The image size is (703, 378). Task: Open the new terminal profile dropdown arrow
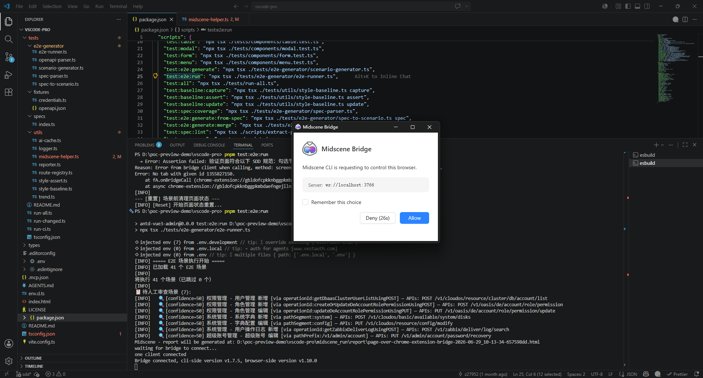(662, 145)
